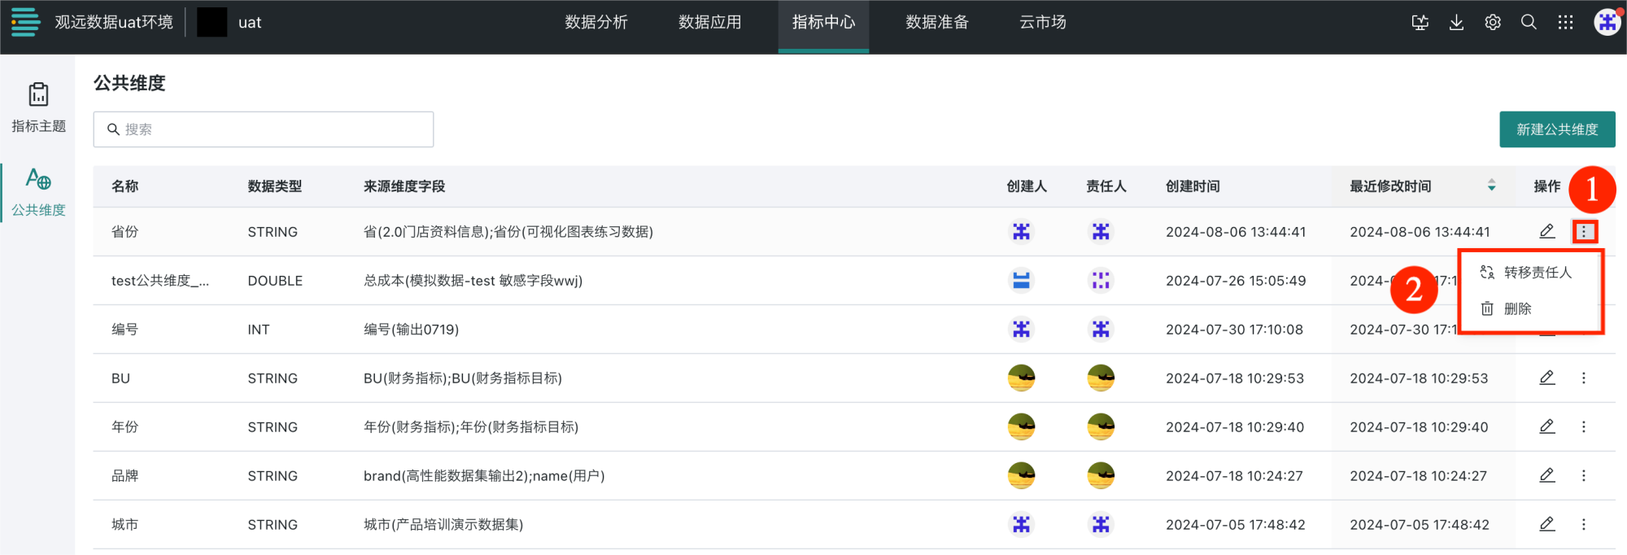The width and height of the screenshot is (1627, 555).
Task: Switch to the 数据准备 tab
Action: click(x=937, y=23)
